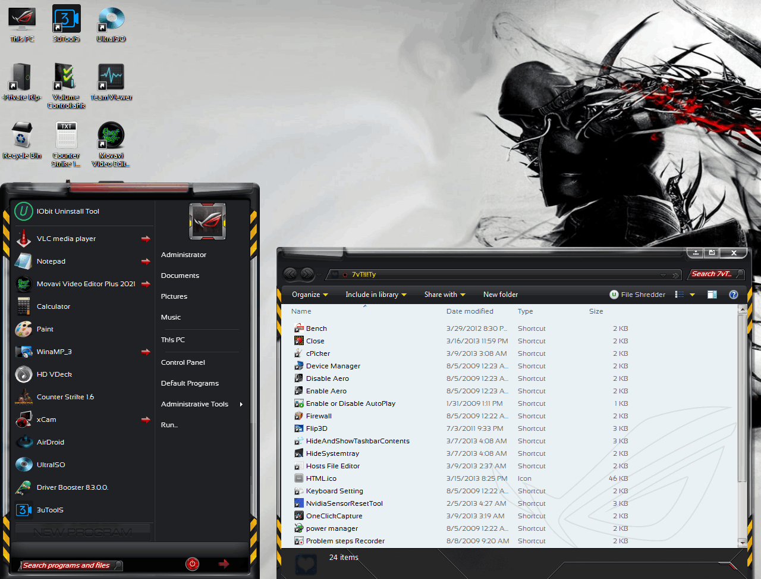
Task: Click the 7vT!!!Ty address bar path
Action: [x=364, y=274]
